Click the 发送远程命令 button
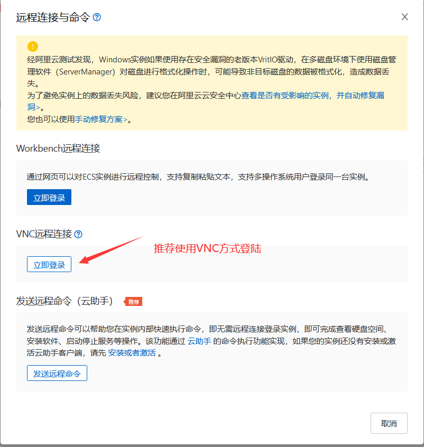424x447 pixels. [57, 373]
